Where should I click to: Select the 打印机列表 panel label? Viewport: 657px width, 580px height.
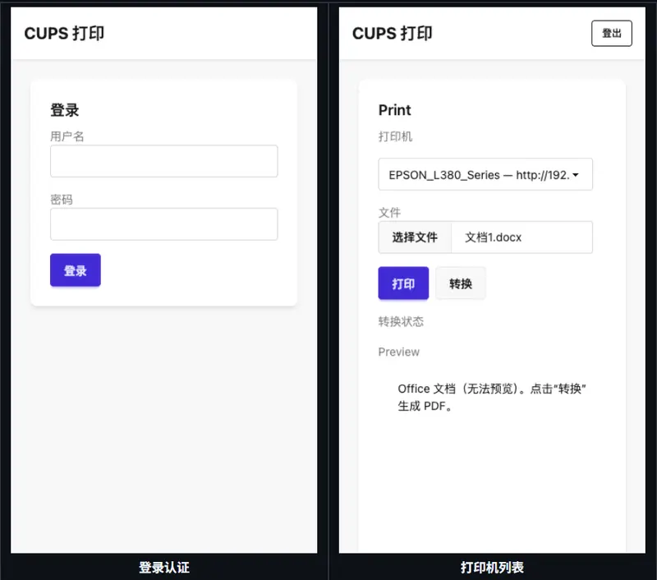click(x=492, y=567)
